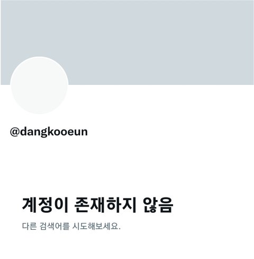Click the word '않음' in the heading
The image size is (254, 259).
pyautogui.click(x=158, y=205)
